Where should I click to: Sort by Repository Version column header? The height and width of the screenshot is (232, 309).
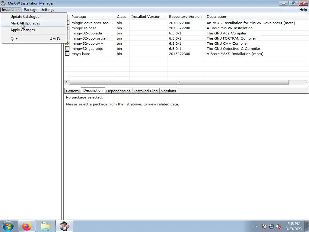tap(186, 17)
